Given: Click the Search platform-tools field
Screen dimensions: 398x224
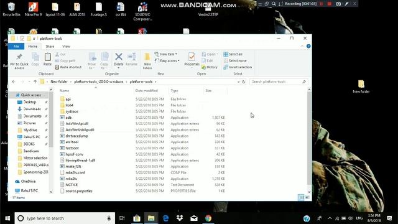Looking at the screenshot, I should click(279, 82).
